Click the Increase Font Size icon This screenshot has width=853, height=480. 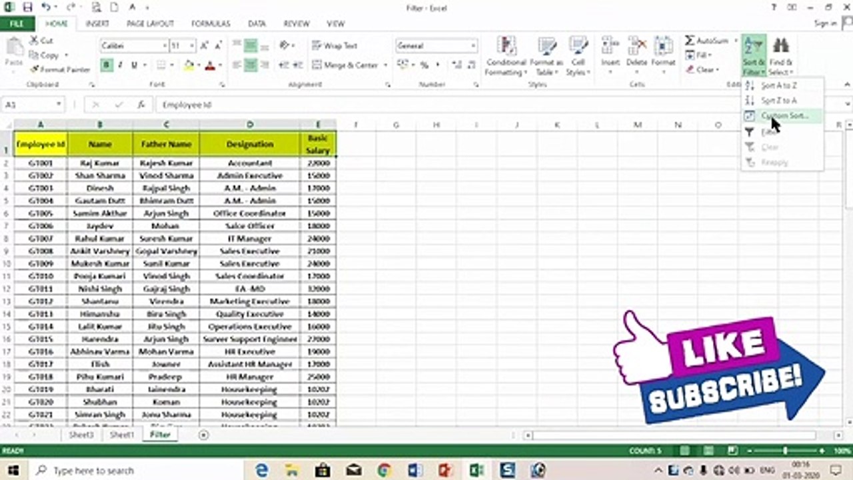tap(205, 46)
